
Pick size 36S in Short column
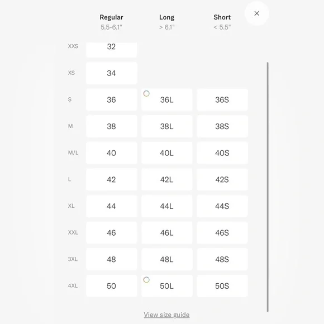[222, 100]
